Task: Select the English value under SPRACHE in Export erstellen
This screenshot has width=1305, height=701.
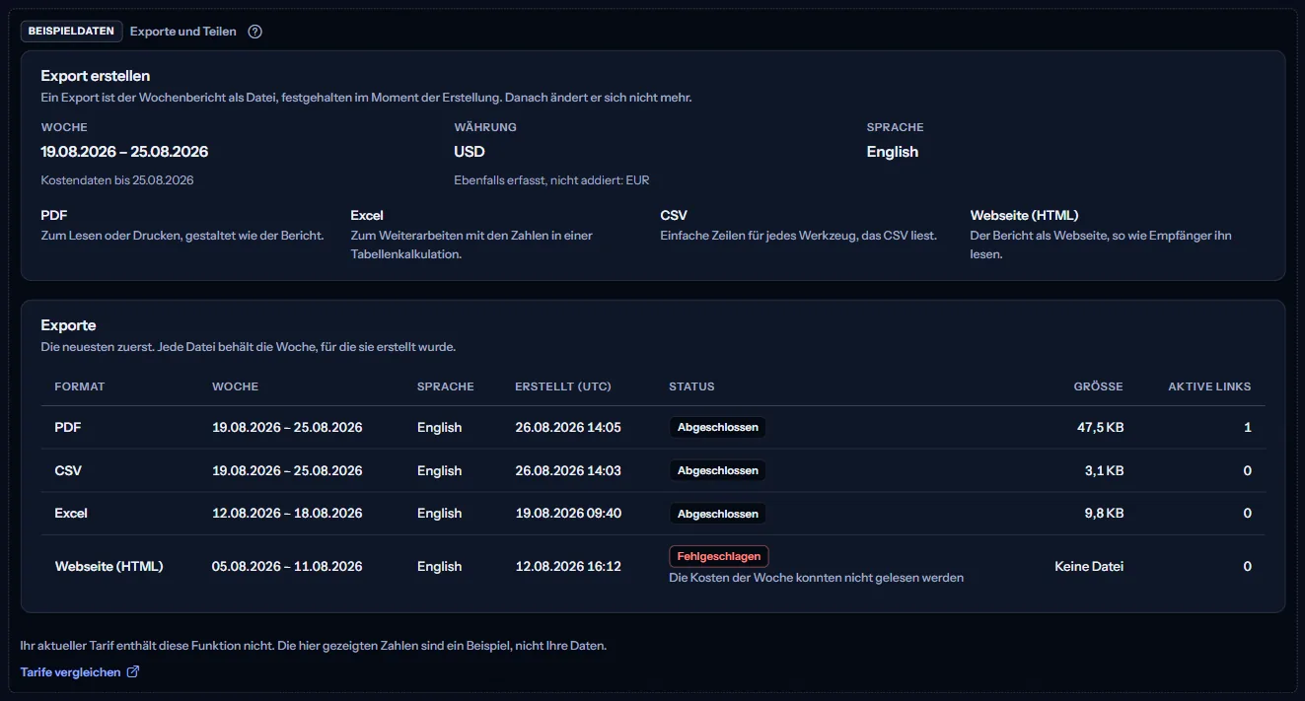Action: 893,152
